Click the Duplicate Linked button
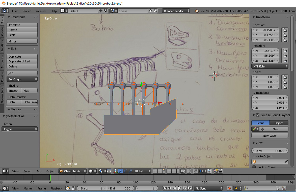This screenshot has width=296, height=192. click(x=22, y=61)
